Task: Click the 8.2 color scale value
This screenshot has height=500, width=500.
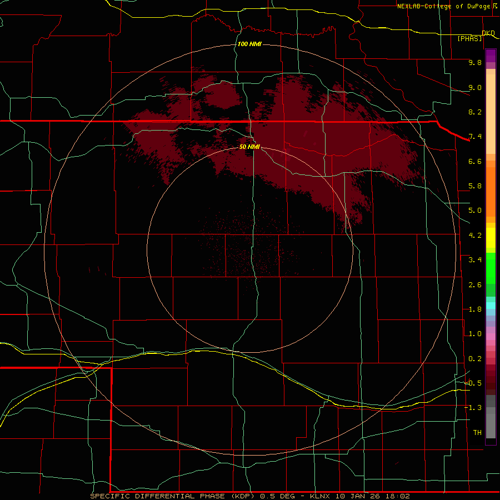Action: (475, 112)
